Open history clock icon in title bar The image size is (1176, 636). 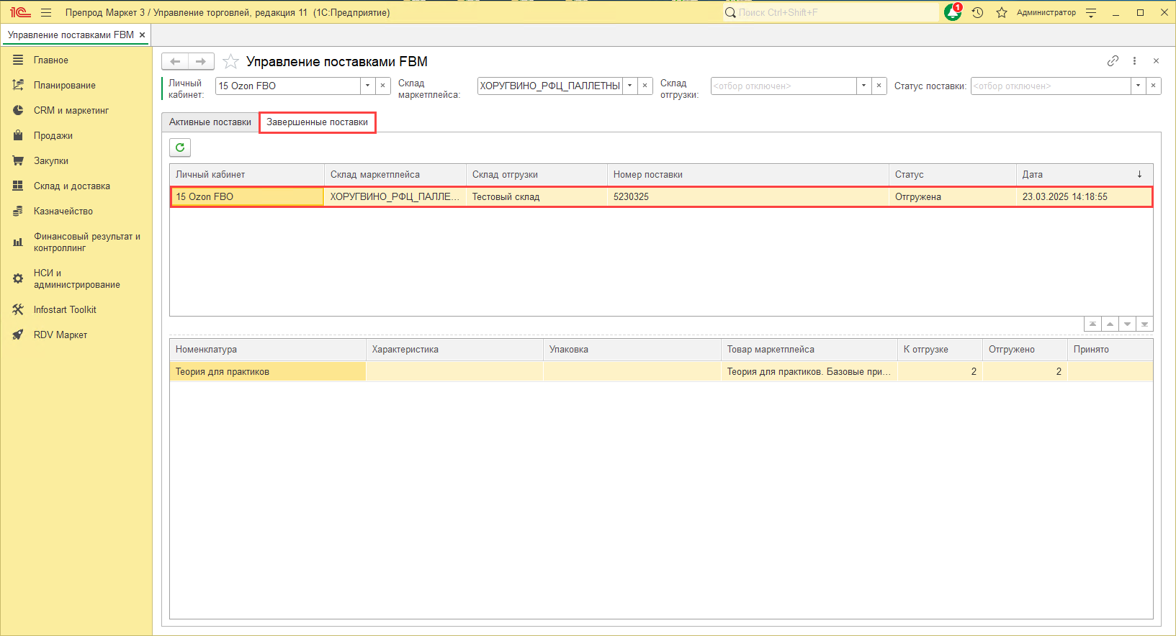click(977, 12)
